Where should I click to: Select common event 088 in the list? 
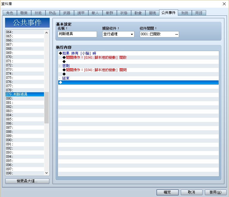(25, 131)
